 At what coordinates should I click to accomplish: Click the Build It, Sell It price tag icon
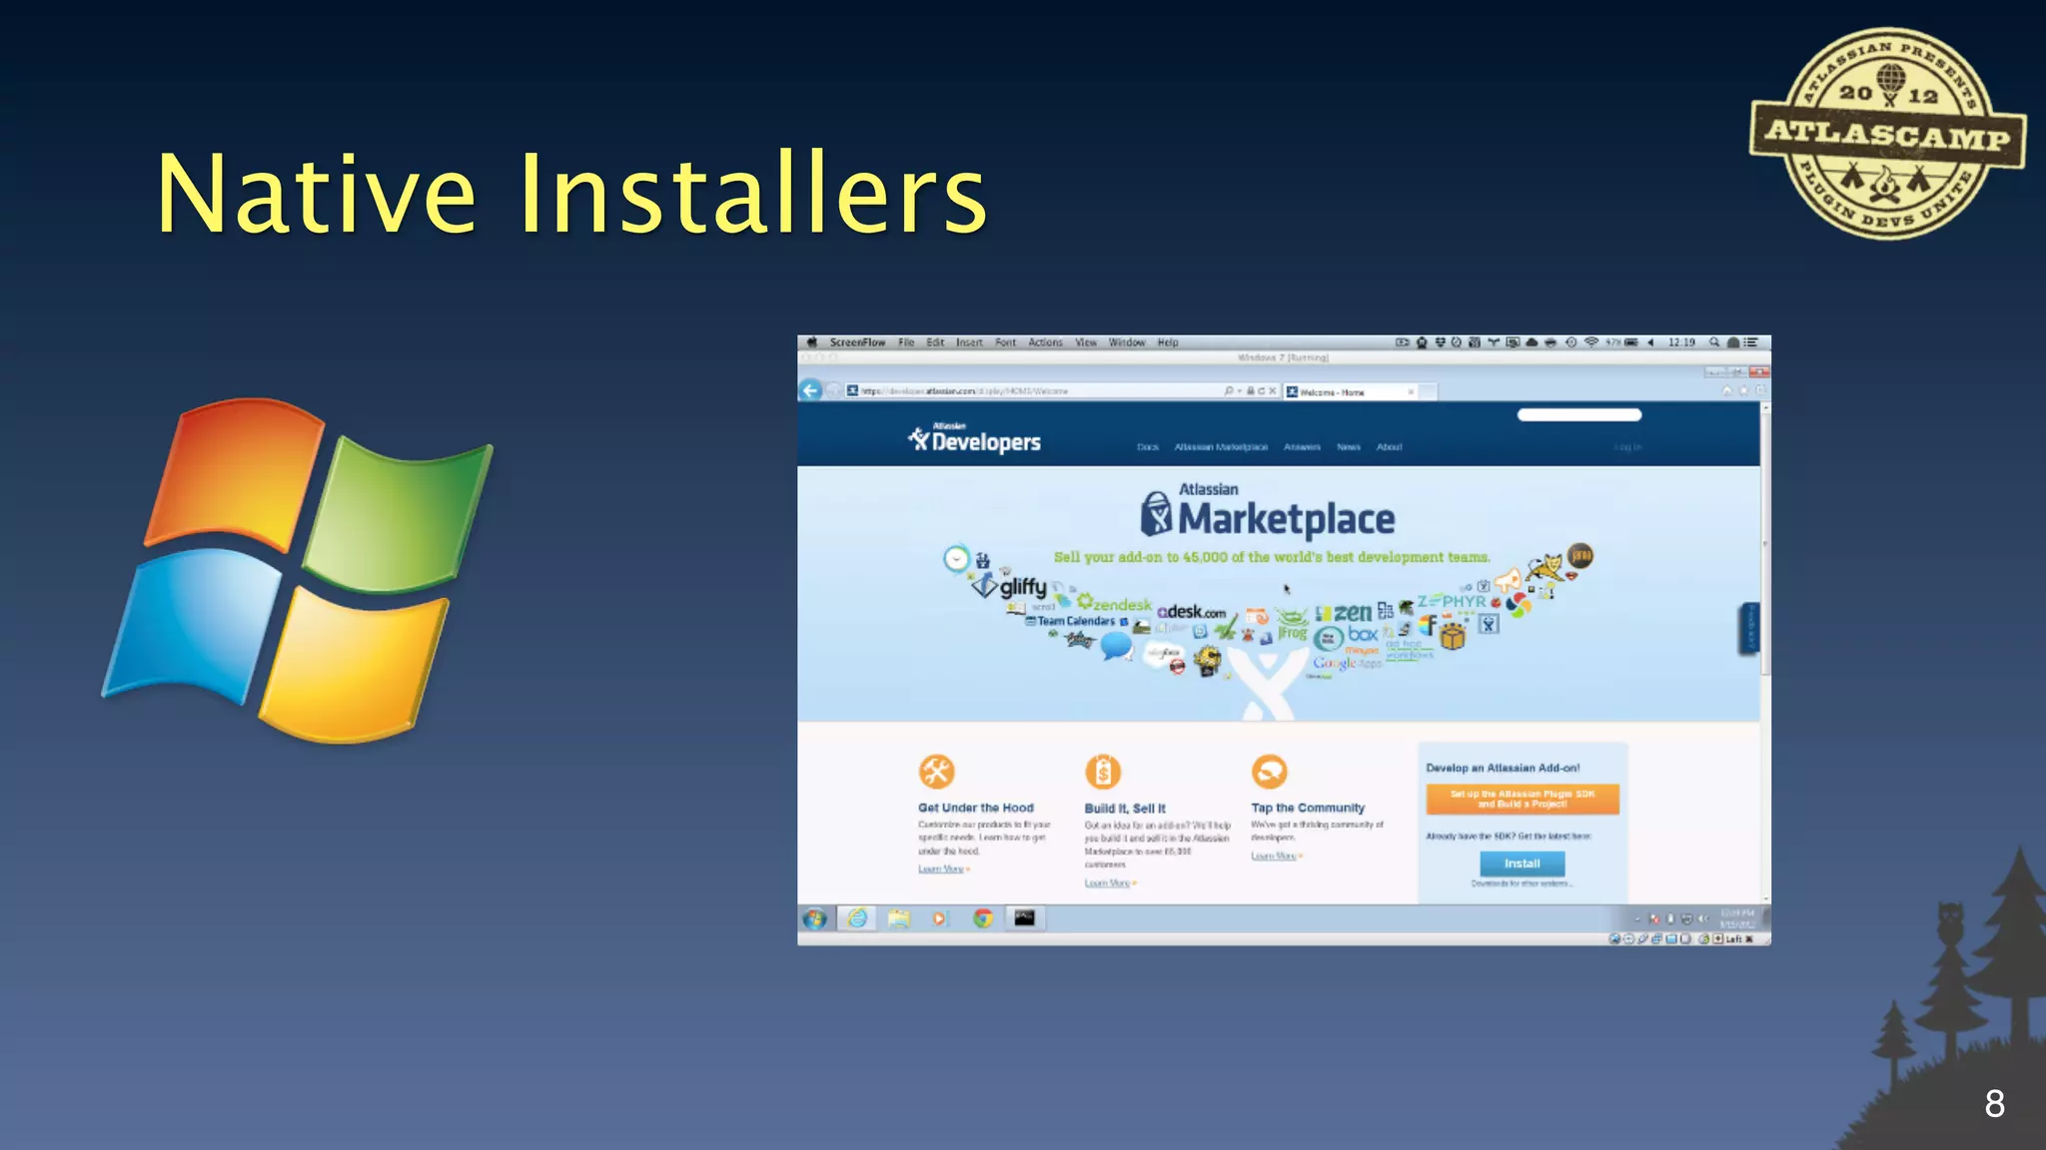pos(1103,772)
